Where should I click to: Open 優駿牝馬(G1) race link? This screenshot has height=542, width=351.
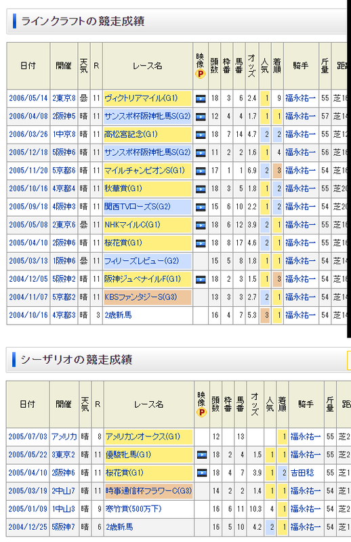coord(128,455)
